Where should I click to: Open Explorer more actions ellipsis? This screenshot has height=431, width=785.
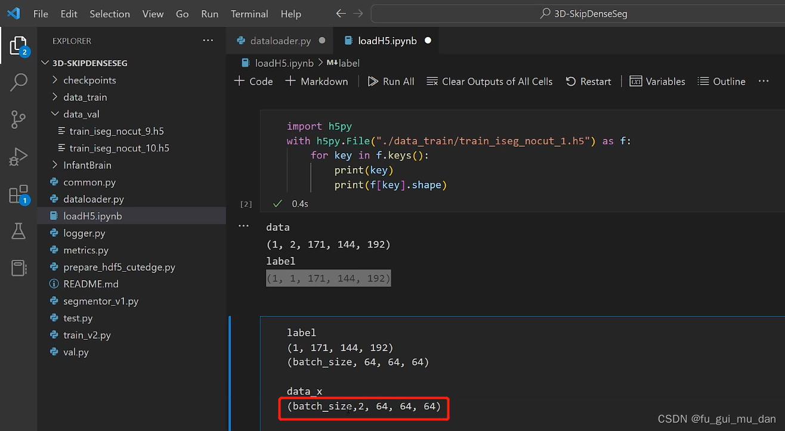tap(208, 41)
